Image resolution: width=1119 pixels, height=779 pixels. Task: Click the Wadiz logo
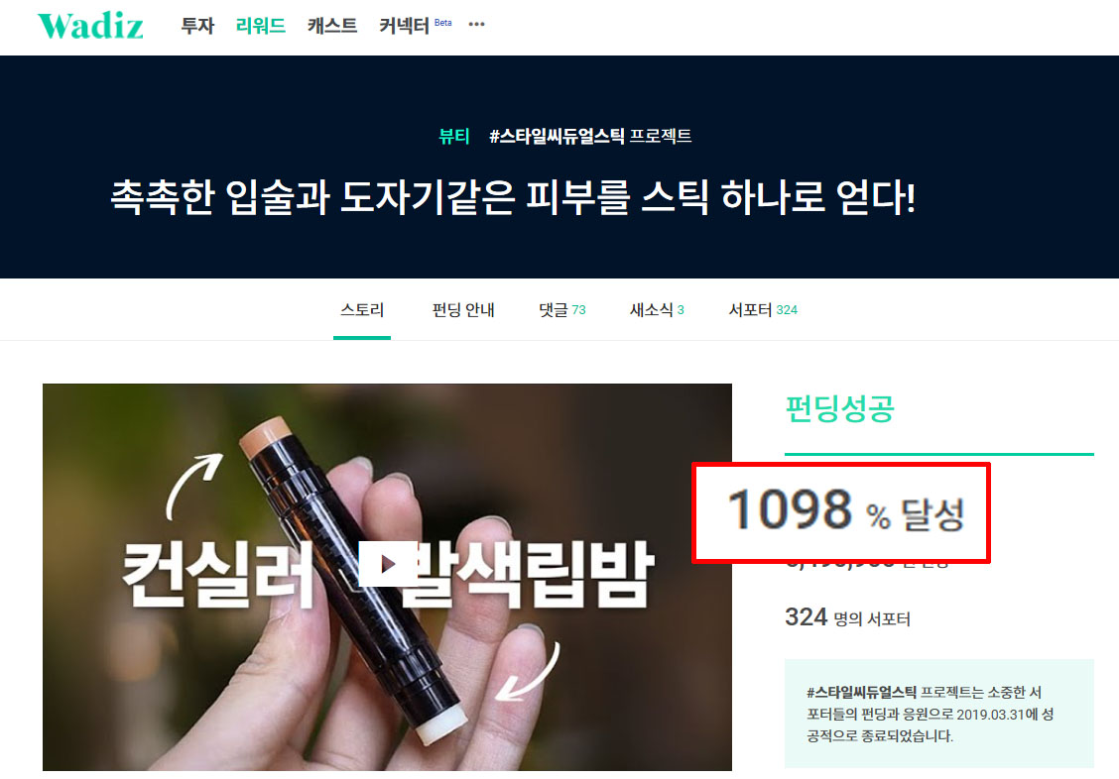(x=90, y=26)
